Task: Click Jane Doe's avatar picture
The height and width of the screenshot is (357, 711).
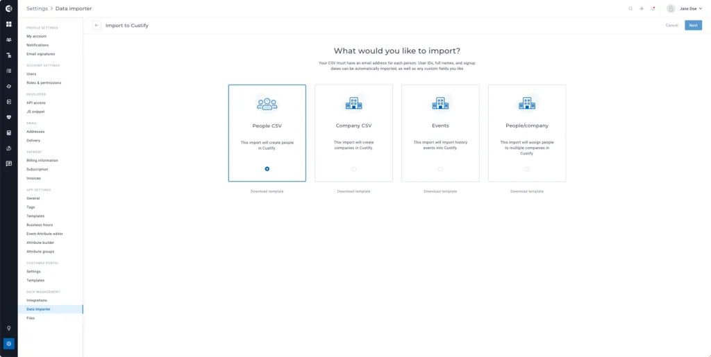Action: tap(671, 8)
